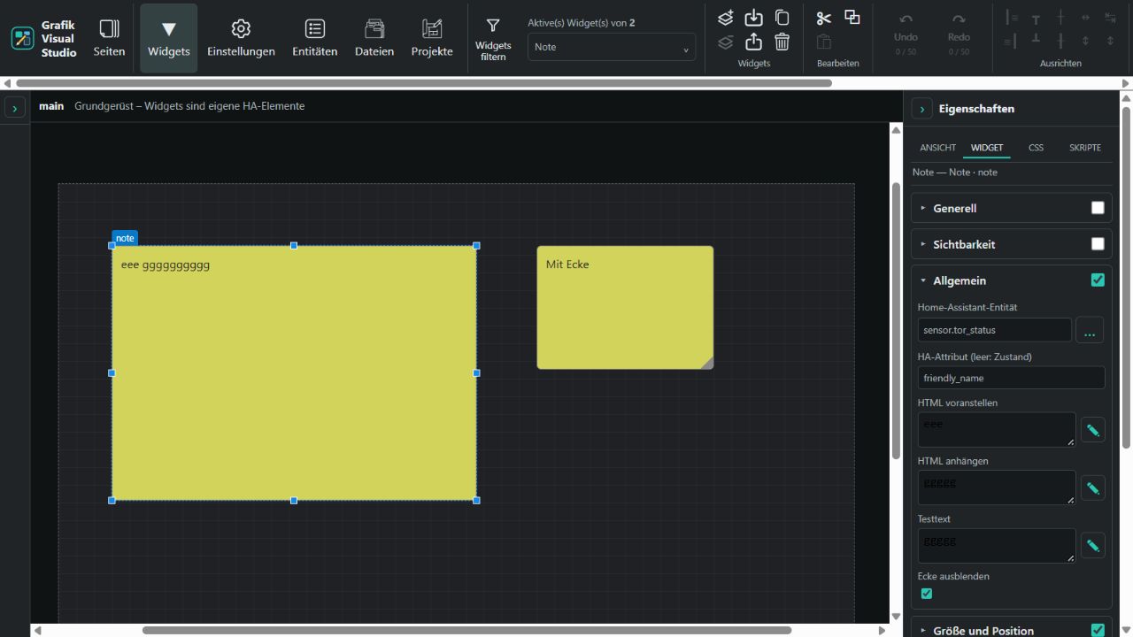This screenshot has width=1133, height=637.
Task: Click the duplicate overlapping squares icon
Action: (852, 18)
